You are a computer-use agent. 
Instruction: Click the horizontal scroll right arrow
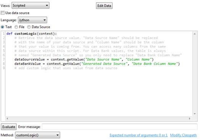189,118
